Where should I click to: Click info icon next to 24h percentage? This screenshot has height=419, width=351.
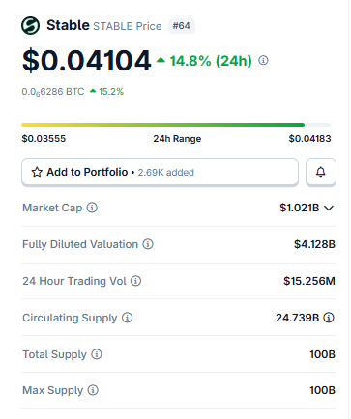click(263, 60)
